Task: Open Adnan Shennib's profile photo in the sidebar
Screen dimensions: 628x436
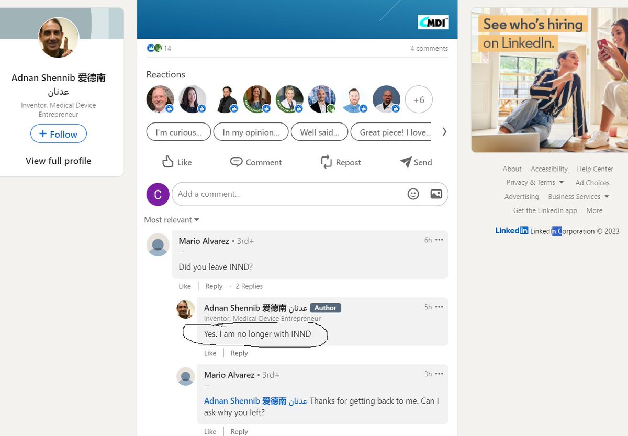Action: [x=59, y=38]
